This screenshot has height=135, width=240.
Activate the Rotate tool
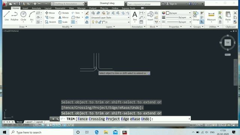click(63, 13)
